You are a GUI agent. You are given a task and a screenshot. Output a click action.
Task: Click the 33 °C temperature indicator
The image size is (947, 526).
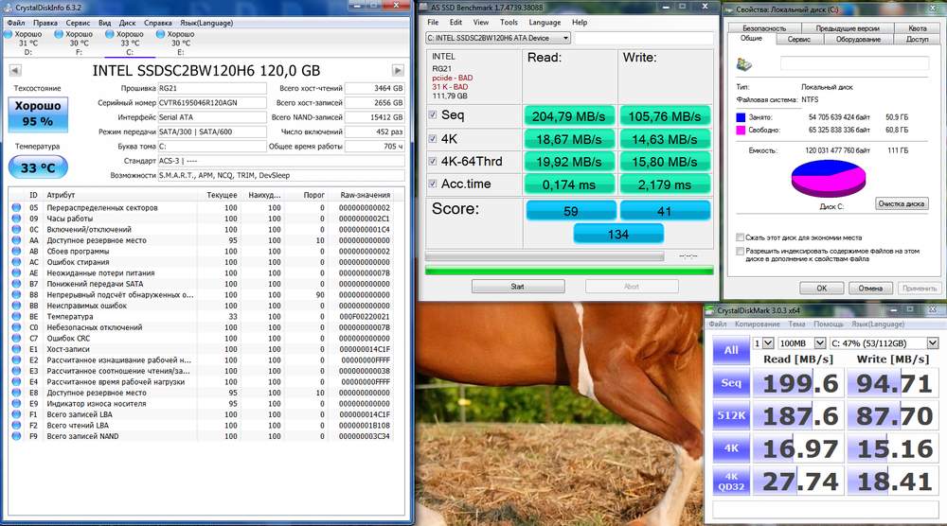click(x=38, y=167)
